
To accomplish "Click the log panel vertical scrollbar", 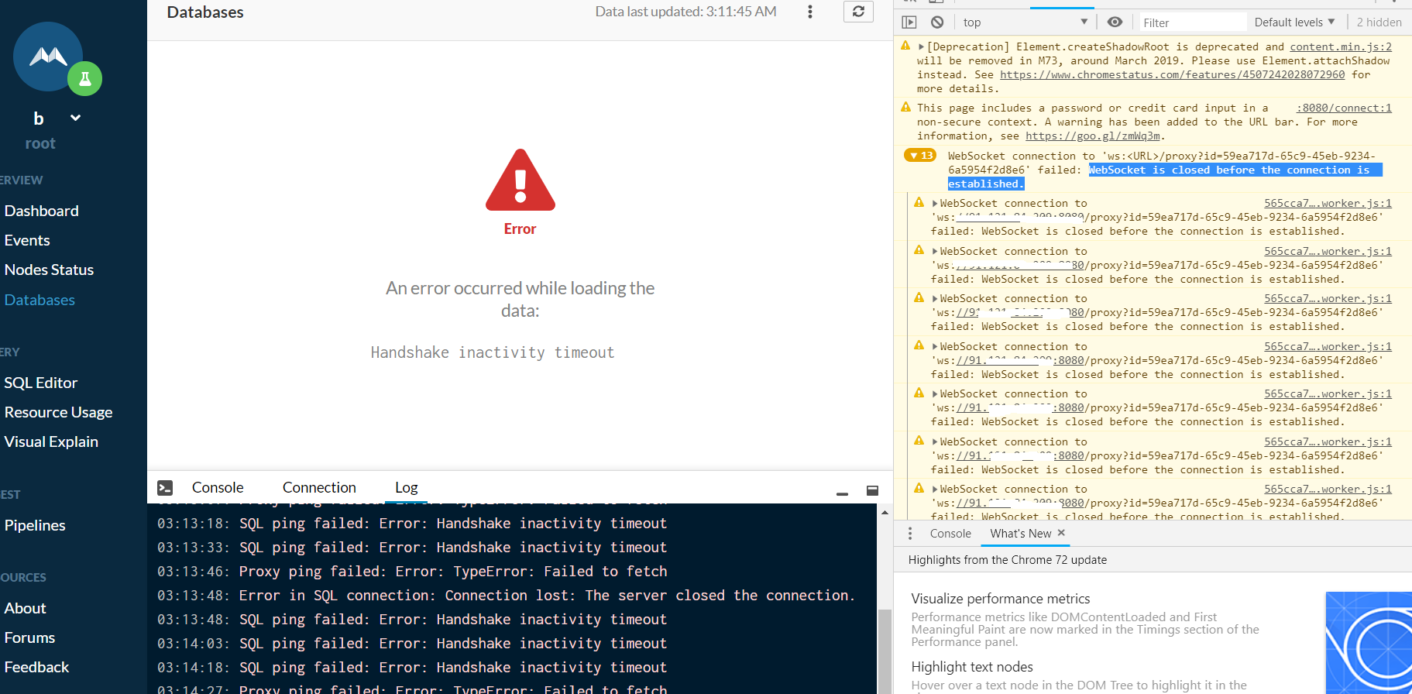I will 885,643.
